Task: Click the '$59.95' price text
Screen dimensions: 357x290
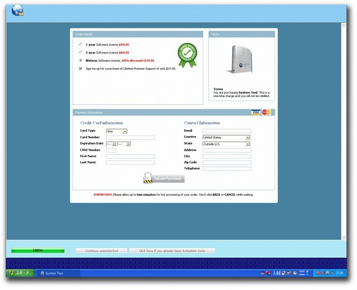Action: [124, 45]
